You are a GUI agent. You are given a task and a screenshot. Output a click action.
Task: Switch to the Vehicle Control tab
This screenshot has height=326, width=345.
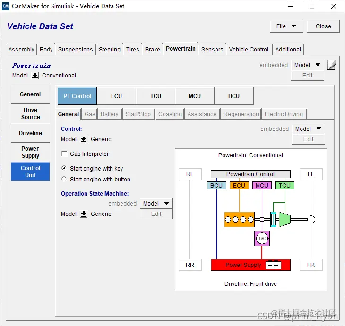coord(249,49)
